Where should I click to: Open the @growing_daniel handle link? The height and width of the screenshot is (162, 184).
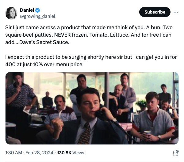[37, 16]
